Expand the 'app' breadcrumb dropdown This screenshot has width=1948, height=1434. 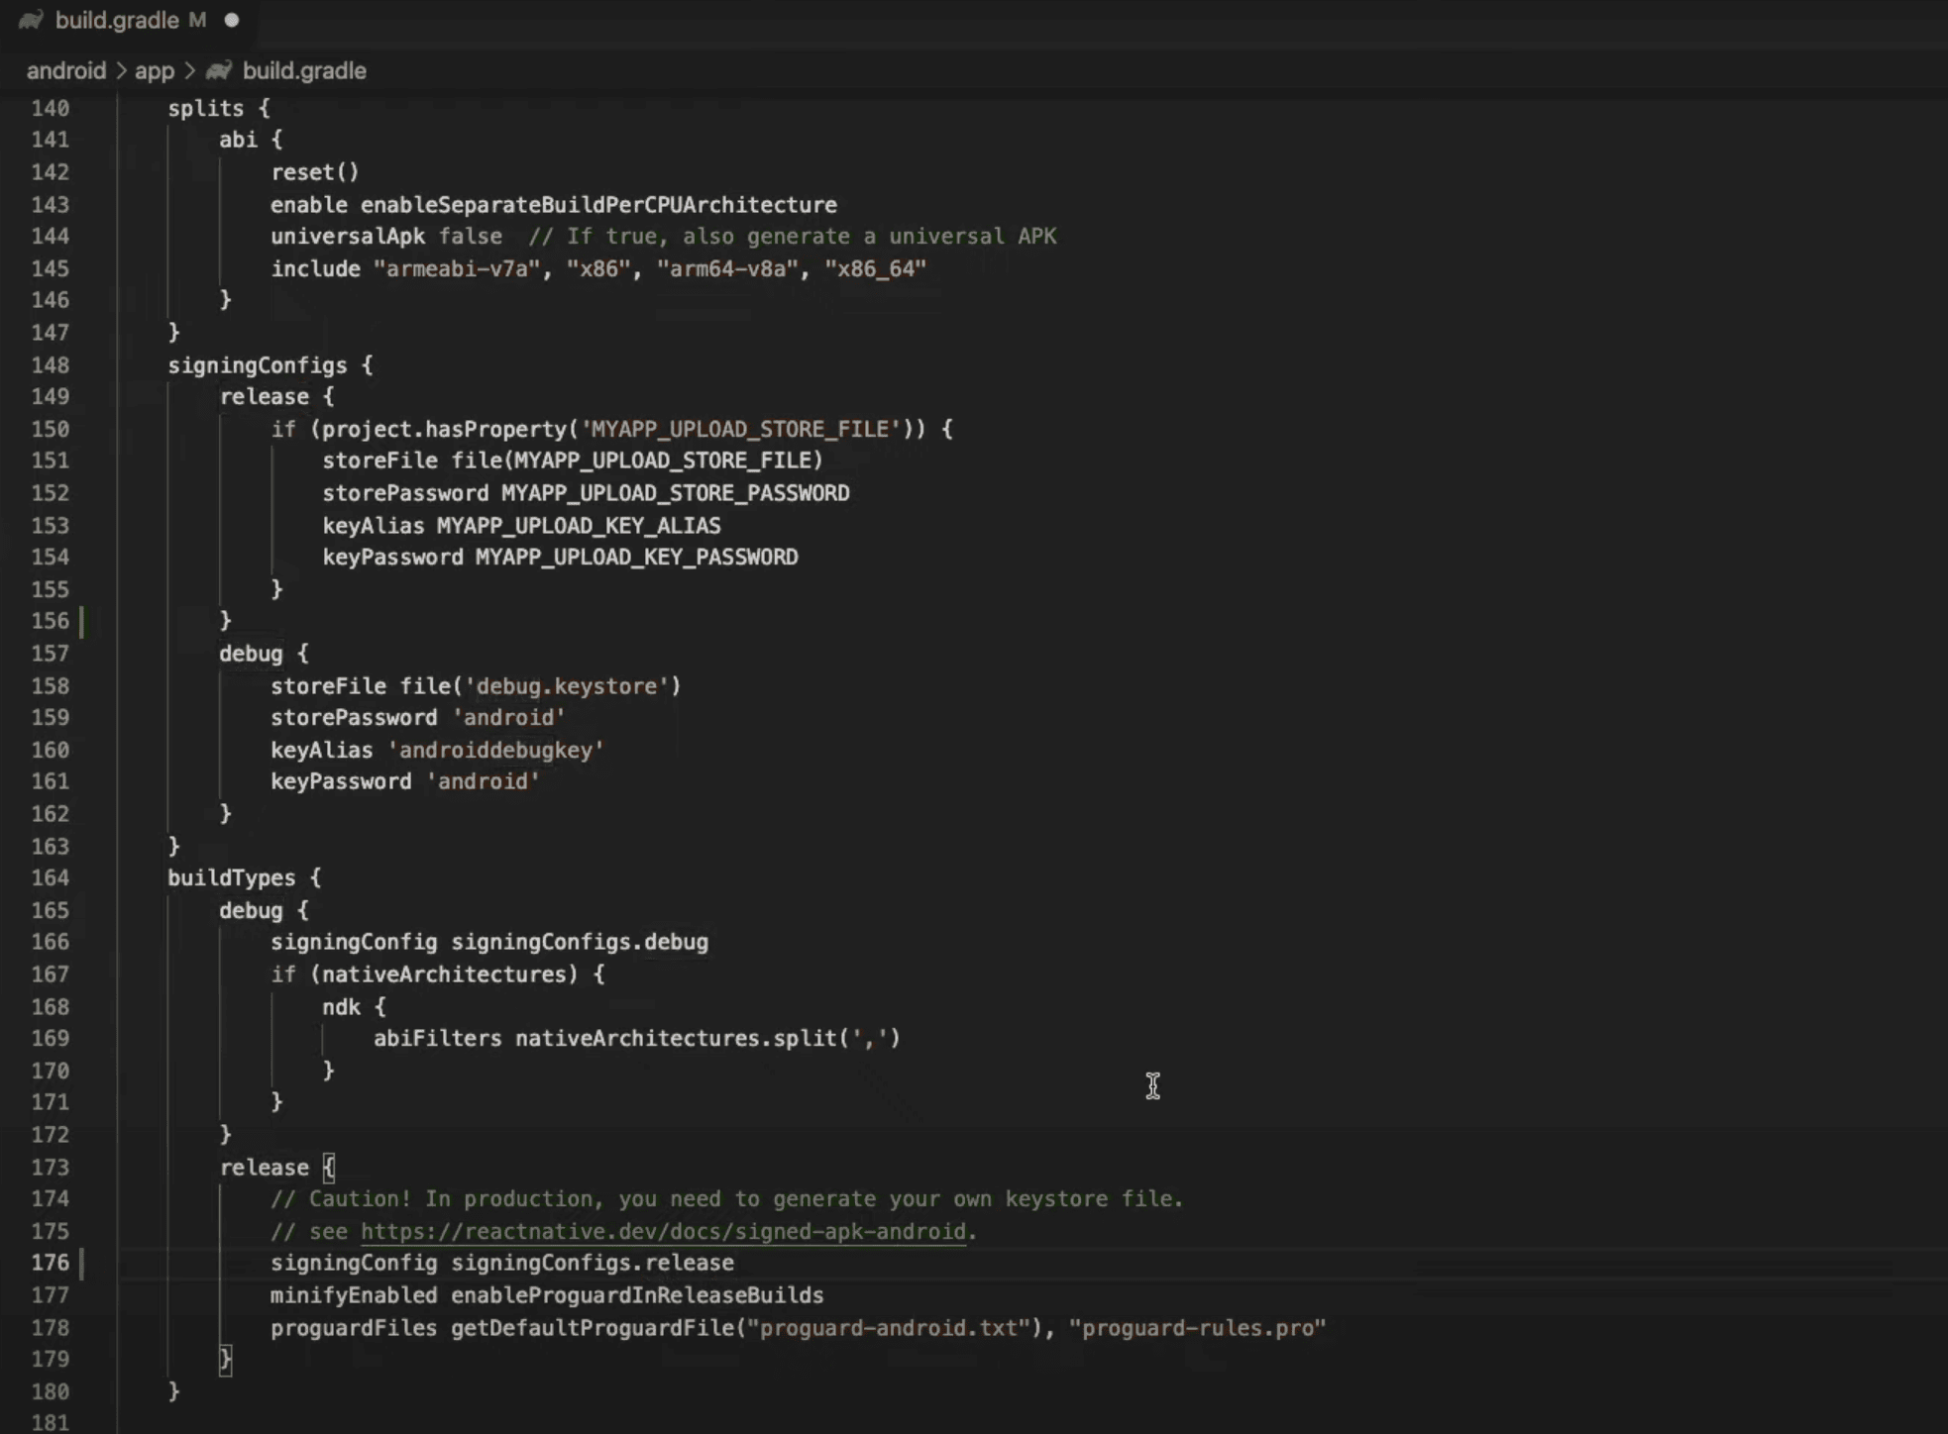154,70
